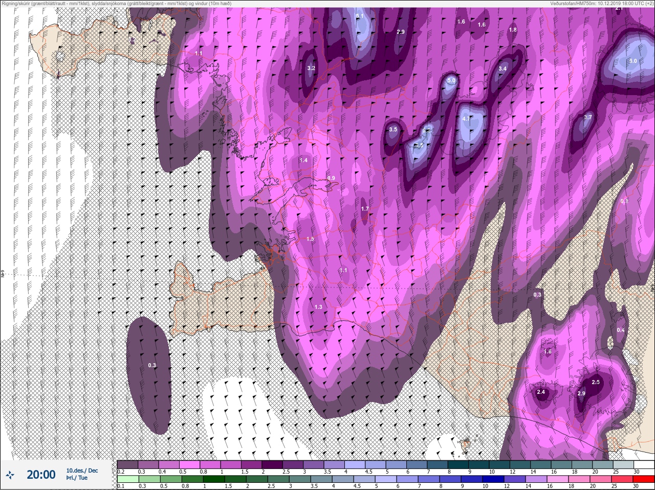Click the 3.2 precipitation value on the map
The height and width of the screenshot is (490, 655).
311,68
